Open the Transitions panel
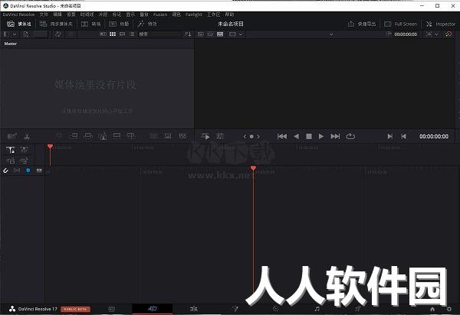 [x=91, y=24]
